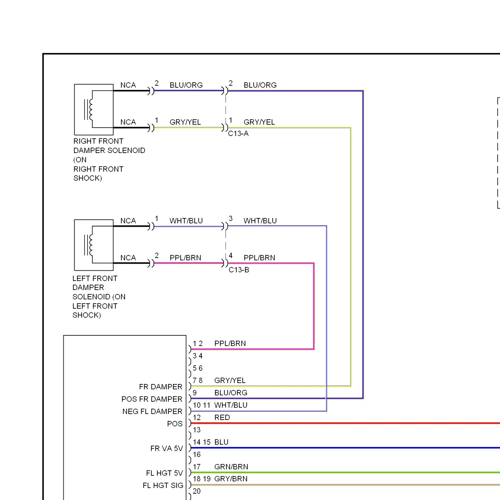The image size is (500, 500).
Task: Click the NCA label on the PPL/BRN solenoid lead
Action: [128, 258]
